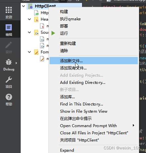The height and width of the screenshot is (153, 146).
Task: Open 帮助 help mode
Action: pos(9,100)
